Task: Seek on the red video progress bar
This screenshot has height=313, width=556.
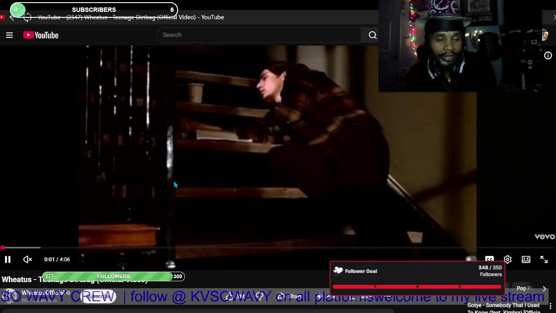Action: [278, 248]
